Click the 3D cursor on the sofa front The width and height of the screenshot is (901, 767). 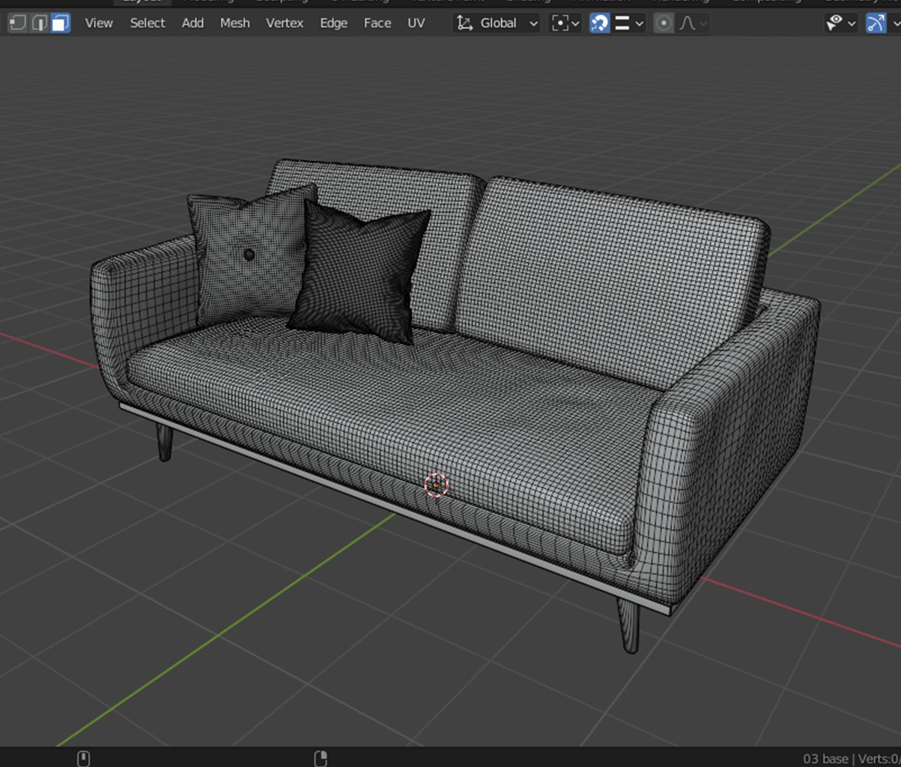[436, 485]
